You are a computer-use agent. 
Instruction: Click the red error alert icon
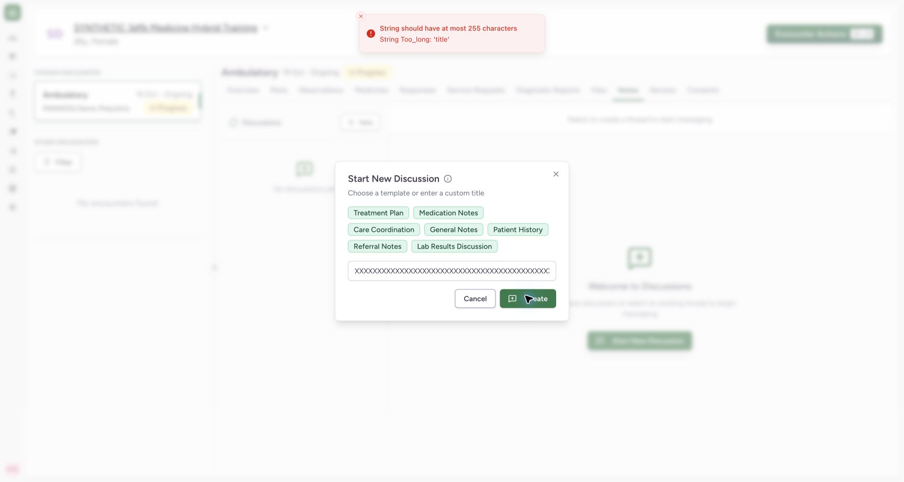click(x=371, y=33)
